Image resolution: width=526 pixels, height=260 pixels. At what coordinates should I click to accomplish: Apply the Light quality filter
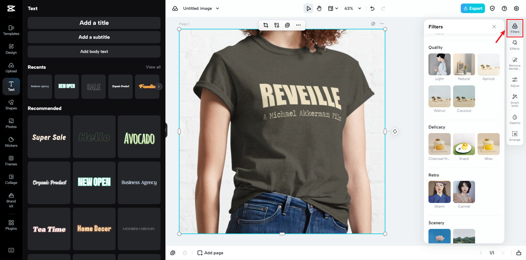439,64
